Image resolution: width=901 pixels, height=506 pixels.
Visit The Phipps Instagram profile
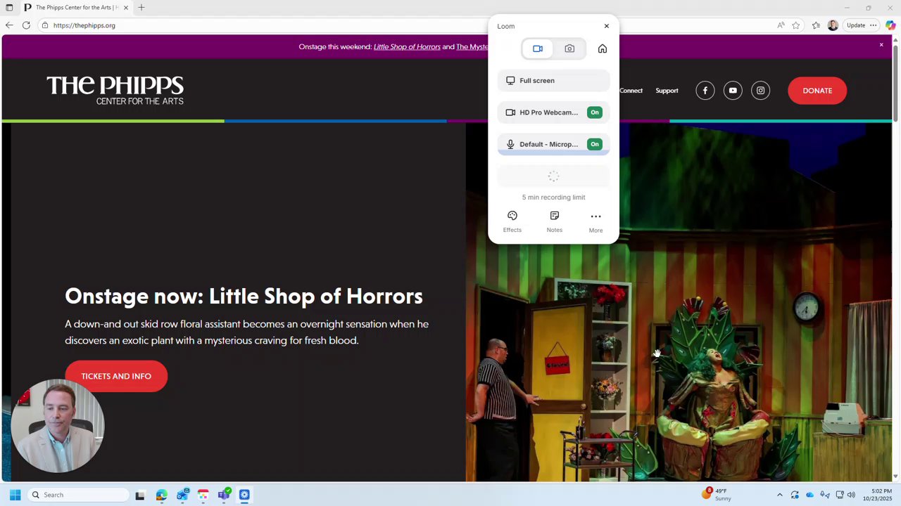[x=761, y=91]
